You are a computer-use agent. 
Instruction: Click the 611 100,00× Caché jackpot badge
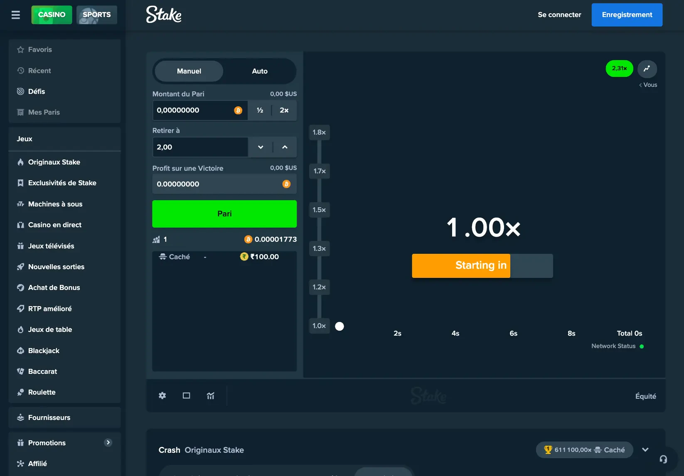point(584,450)
